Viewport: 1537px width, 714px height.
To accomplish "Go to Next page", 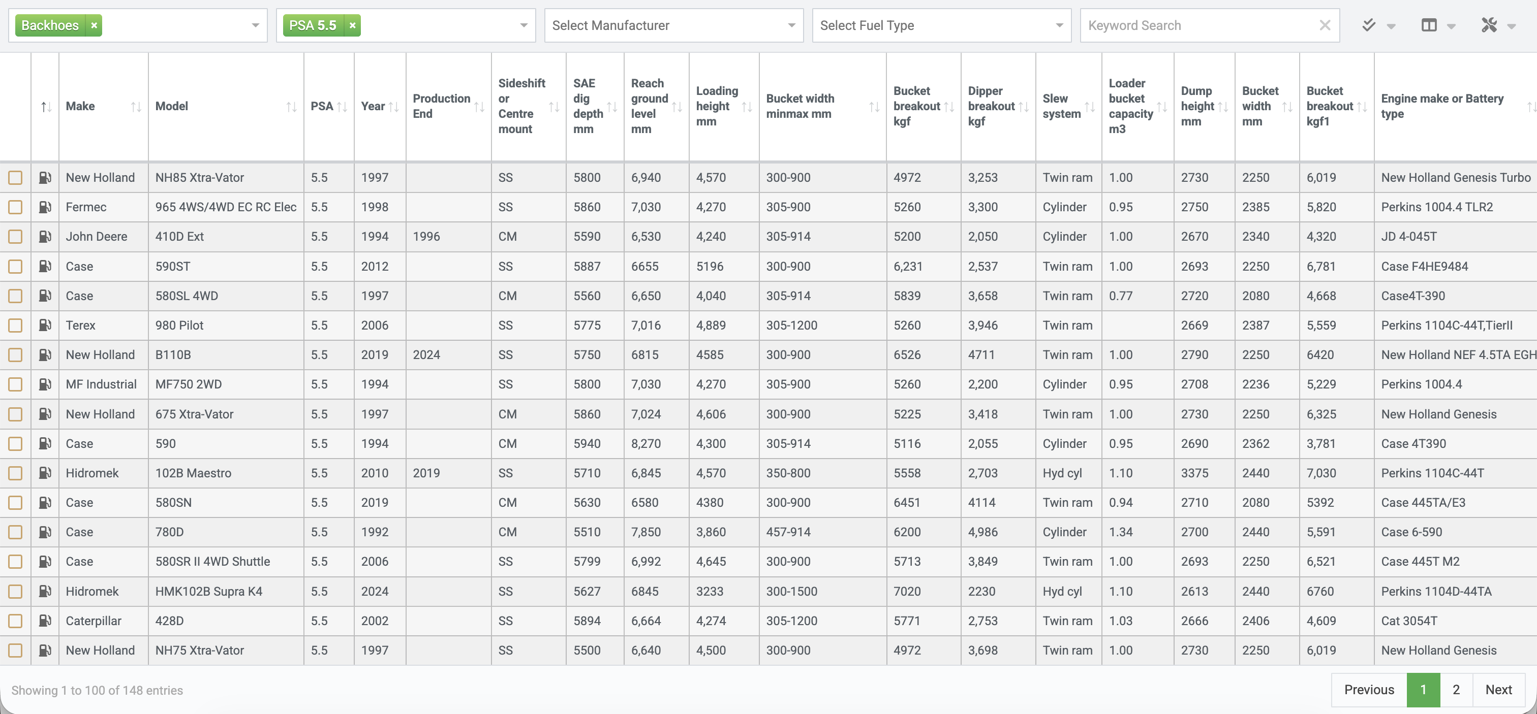I will (1498, 690).
